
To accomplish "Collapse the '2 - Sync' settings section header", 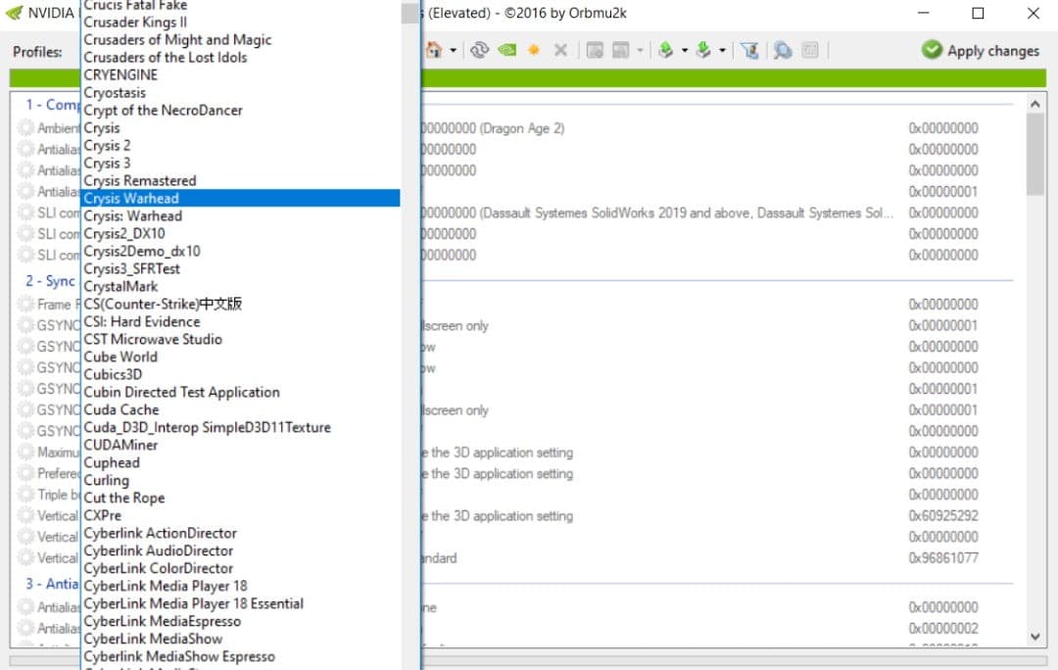I will (51, 281).
